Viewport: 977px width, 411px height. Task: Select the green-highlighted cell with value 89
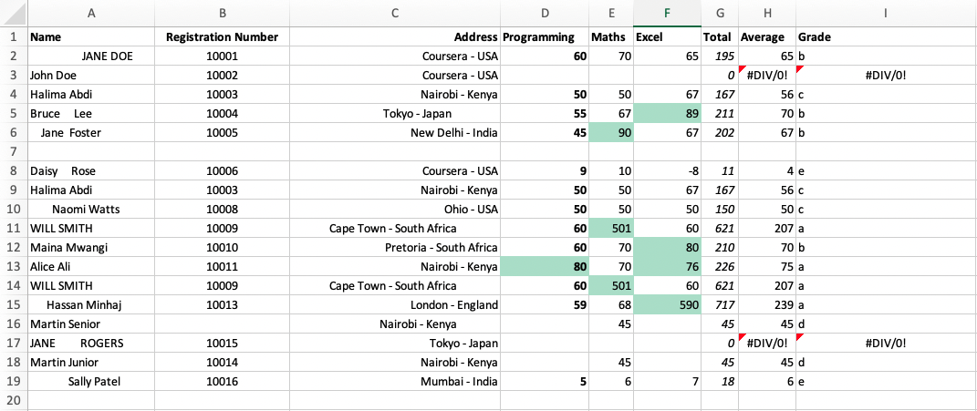tap(667, 113)
